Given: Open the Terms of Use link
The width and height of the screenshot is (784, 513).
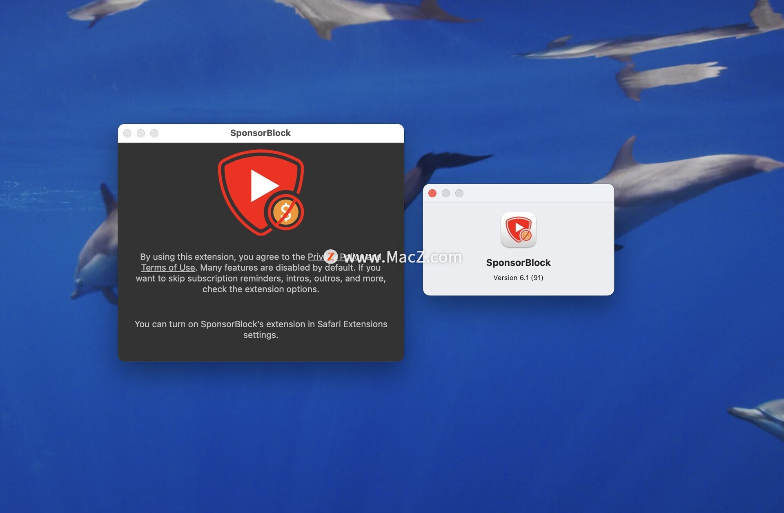Looking at the screenshot, I should [x=168, y=268].
